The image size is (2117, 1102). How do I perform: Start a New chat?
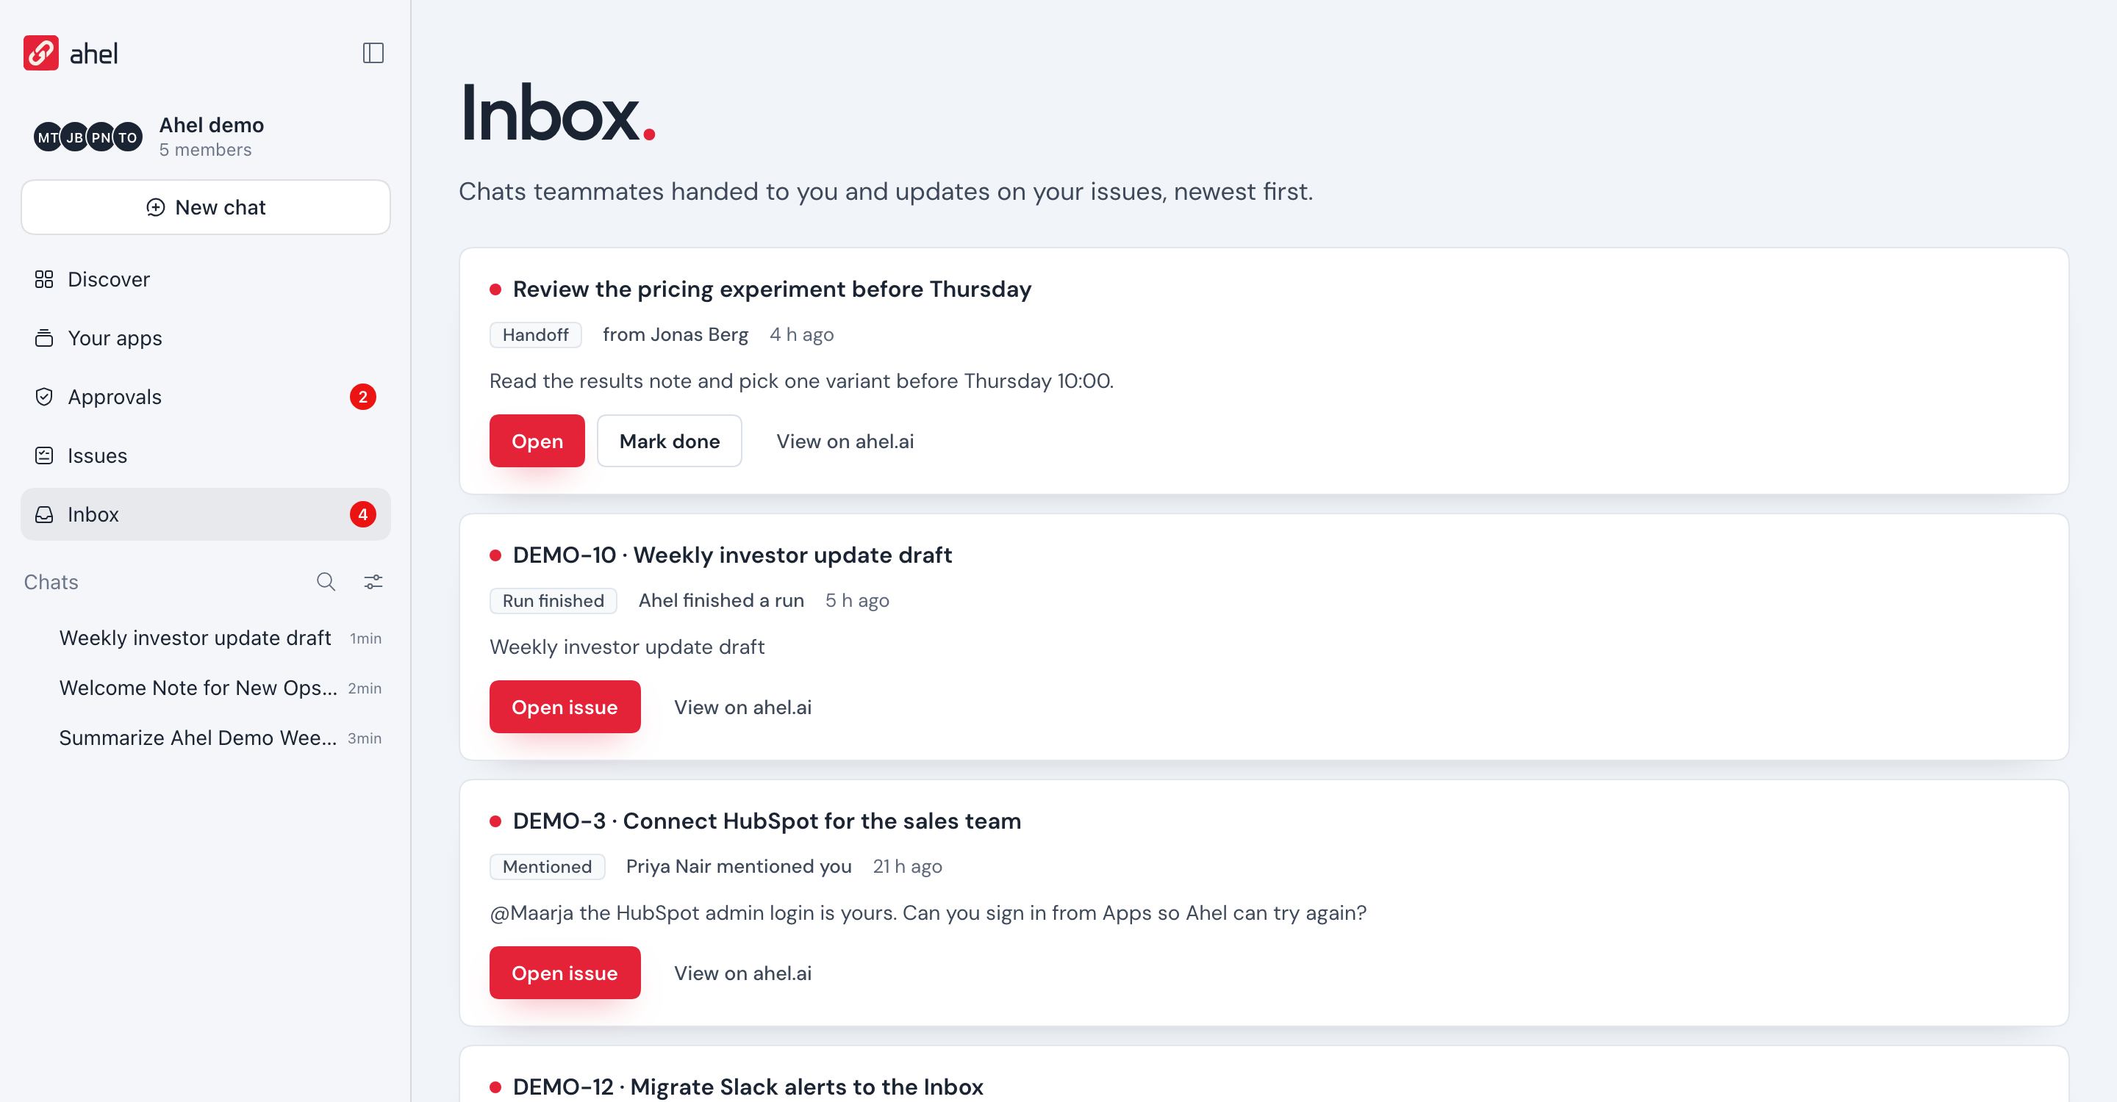coord(206,207)
